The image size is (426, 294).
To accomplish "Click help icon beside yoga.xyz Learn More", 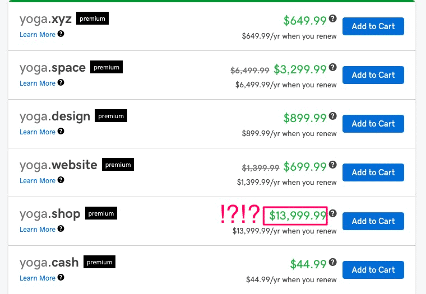I will 61,34.
